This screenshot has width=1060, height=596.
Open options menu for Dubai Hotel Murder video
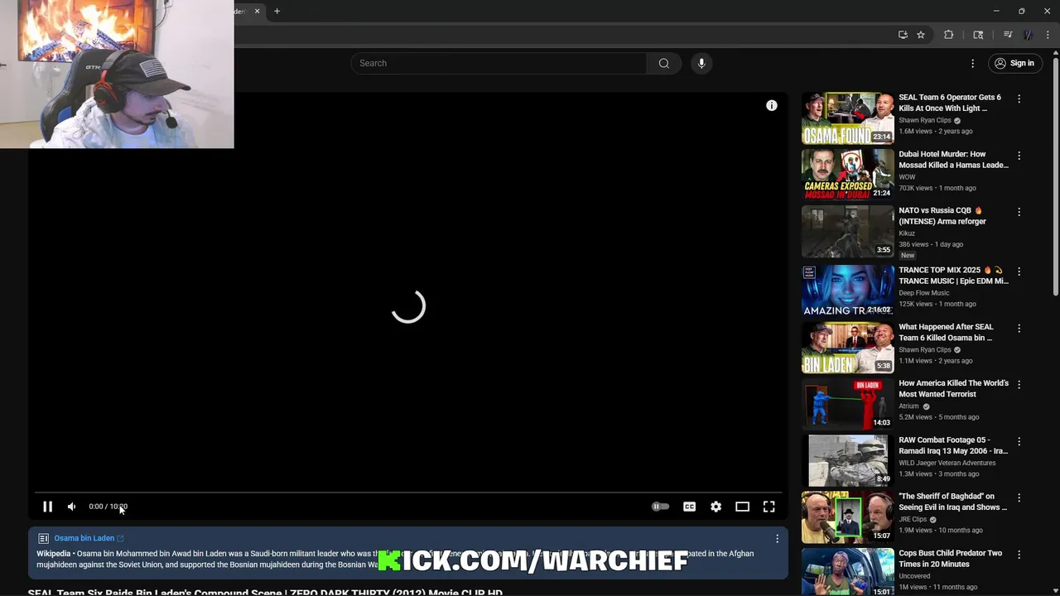1019,156
